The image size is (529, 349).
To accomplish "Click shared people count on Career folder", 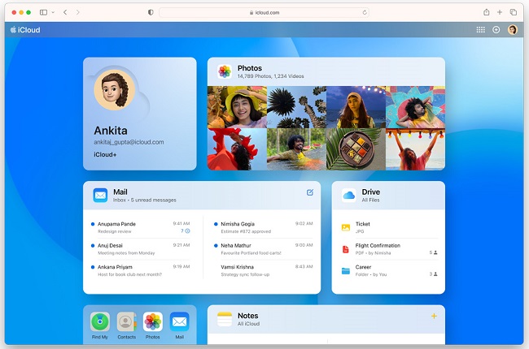I will point(433,274).
